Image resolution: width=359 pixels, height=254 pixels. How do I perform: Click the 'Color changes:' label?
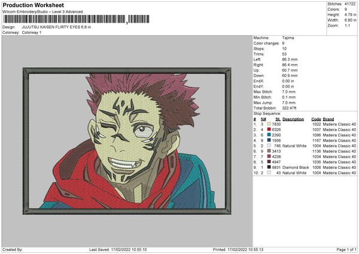(266, 43)
